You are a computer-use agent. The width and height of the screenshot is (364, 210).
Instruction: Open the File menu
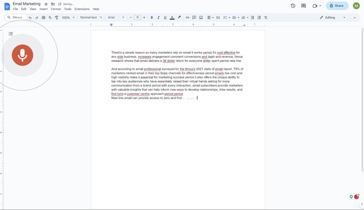tap(15, 9)
